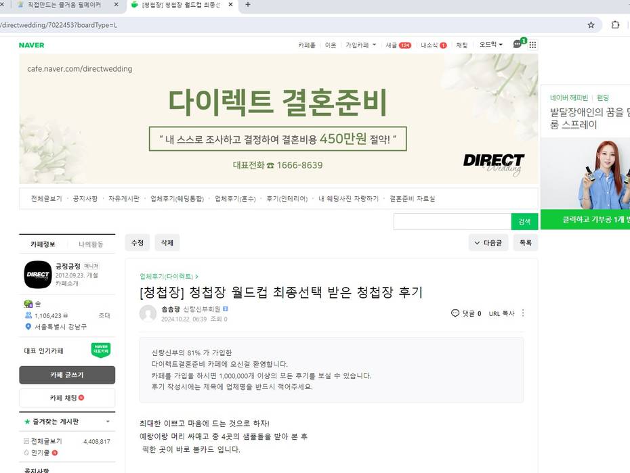Image resolution: width=630 pixels, height=473 pixels.
Task: Click the 인기글 flame icon in sidebar
Action: point(26,453)
